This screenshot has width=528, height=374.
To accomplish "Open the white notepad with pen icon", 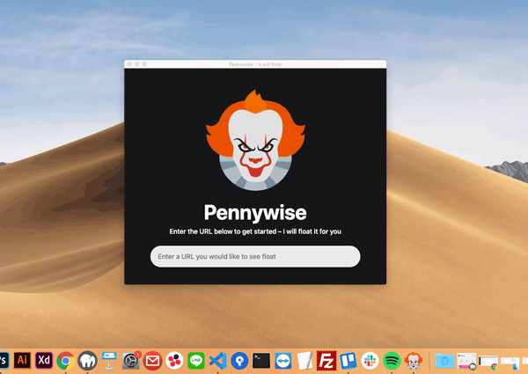I will pos(304,361).
